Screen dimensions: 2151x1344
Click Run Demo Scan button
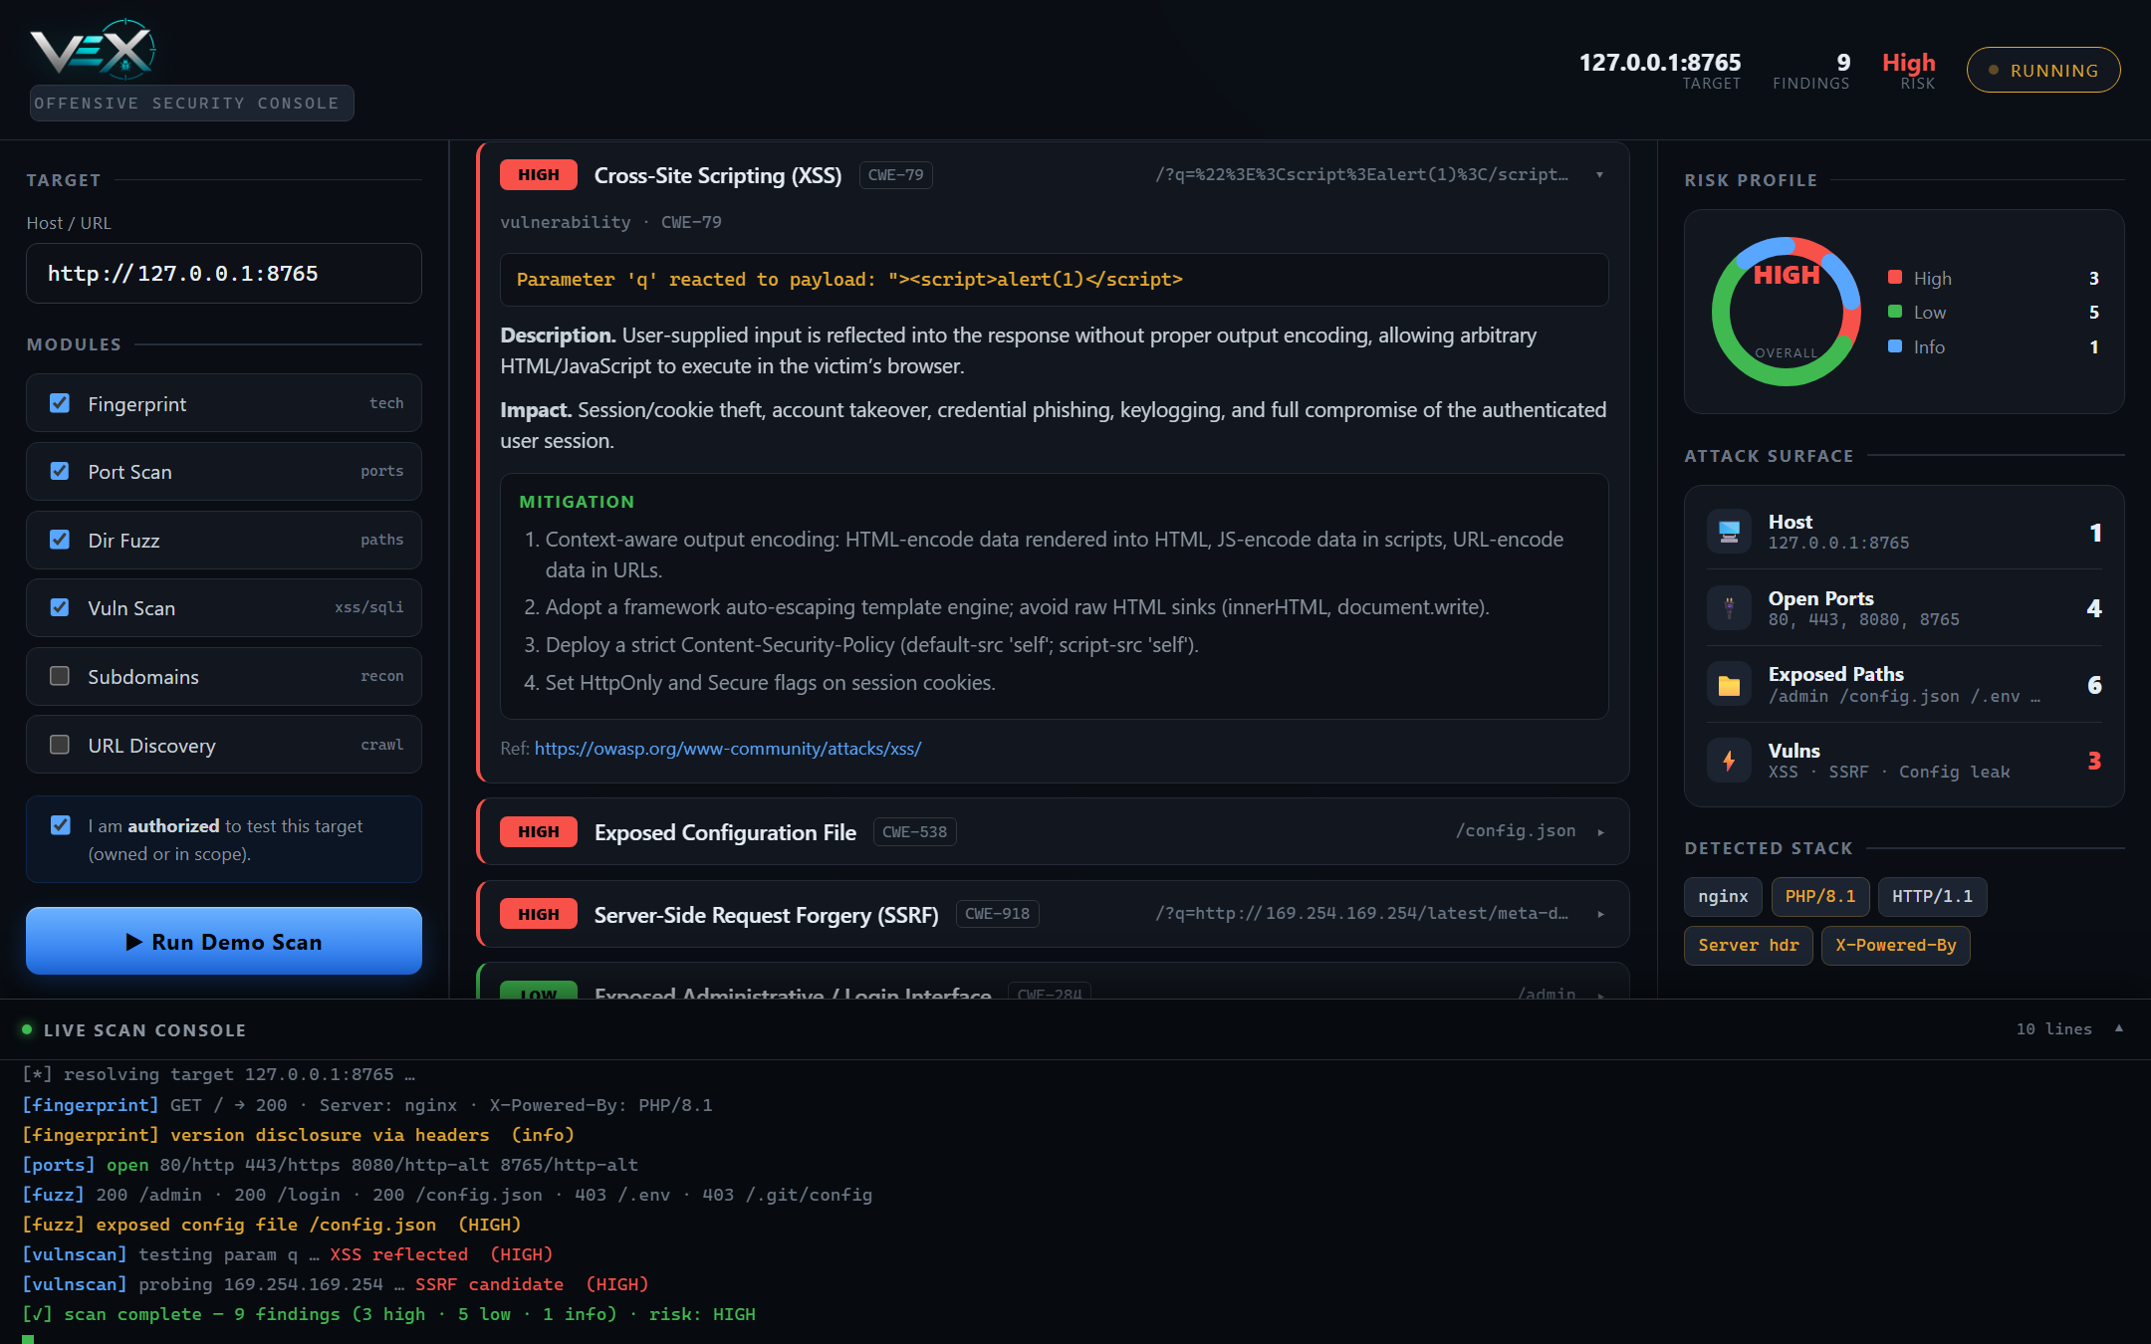[224, 941]
